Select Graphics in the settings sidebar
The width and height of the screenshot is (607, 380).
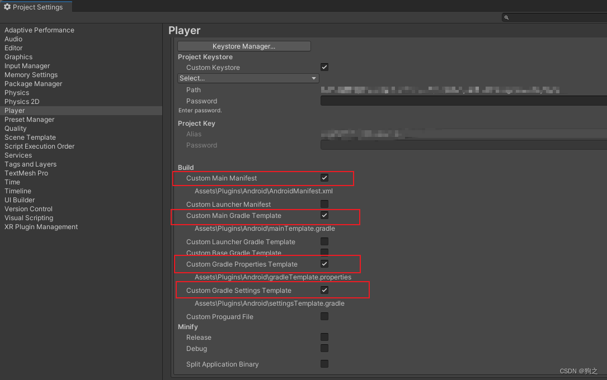tap(18, 56)
